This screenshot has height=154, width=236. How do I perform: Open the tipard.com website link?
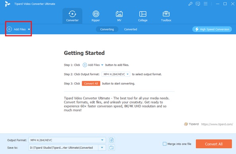click(217, 124)
